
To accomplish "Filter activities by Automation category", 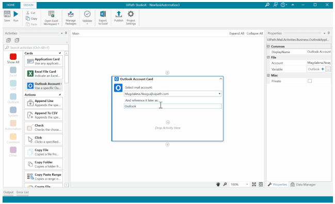I will 13,125.
